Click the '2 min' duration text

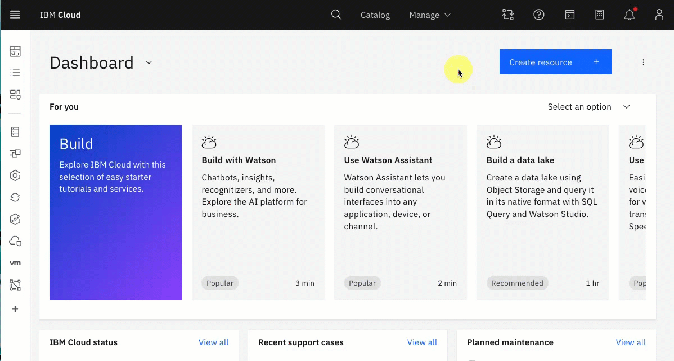coord(447,283)
